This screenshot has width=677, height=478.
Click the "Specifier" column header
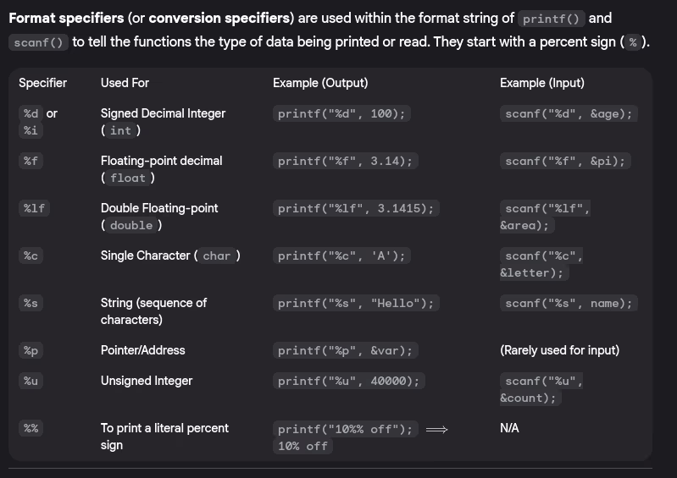[42, 83]
